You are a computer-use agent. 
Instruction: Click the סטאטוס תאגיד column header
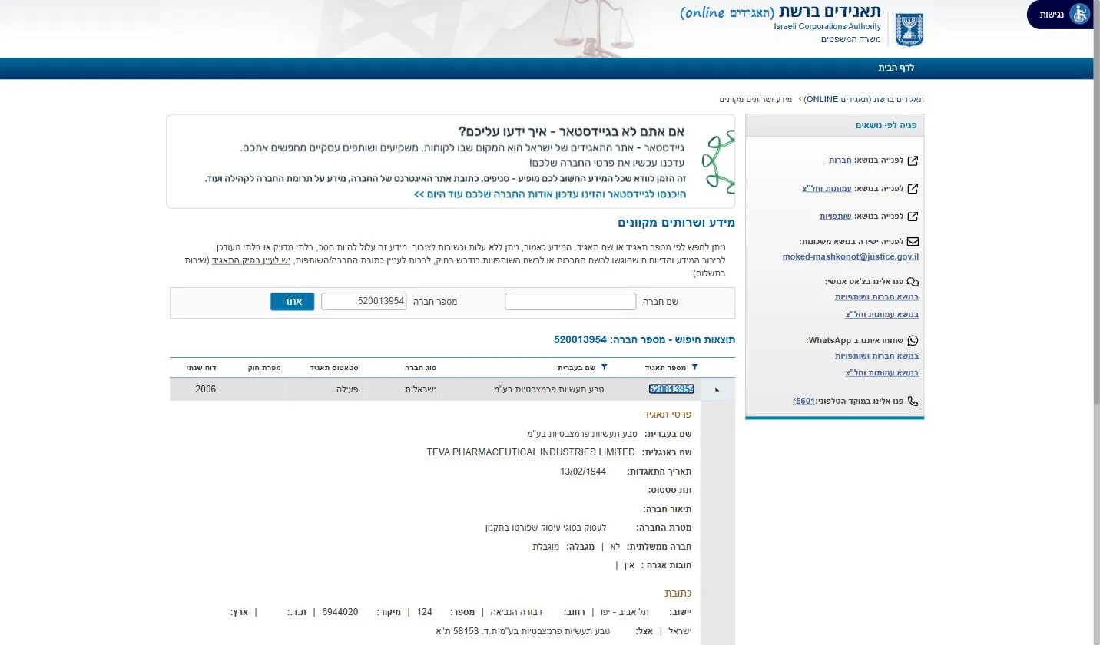333,368
